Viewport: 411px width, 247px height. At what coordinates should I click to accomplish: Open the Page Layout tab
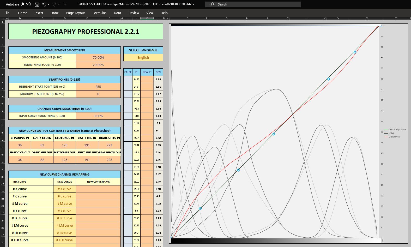[75, 13]
